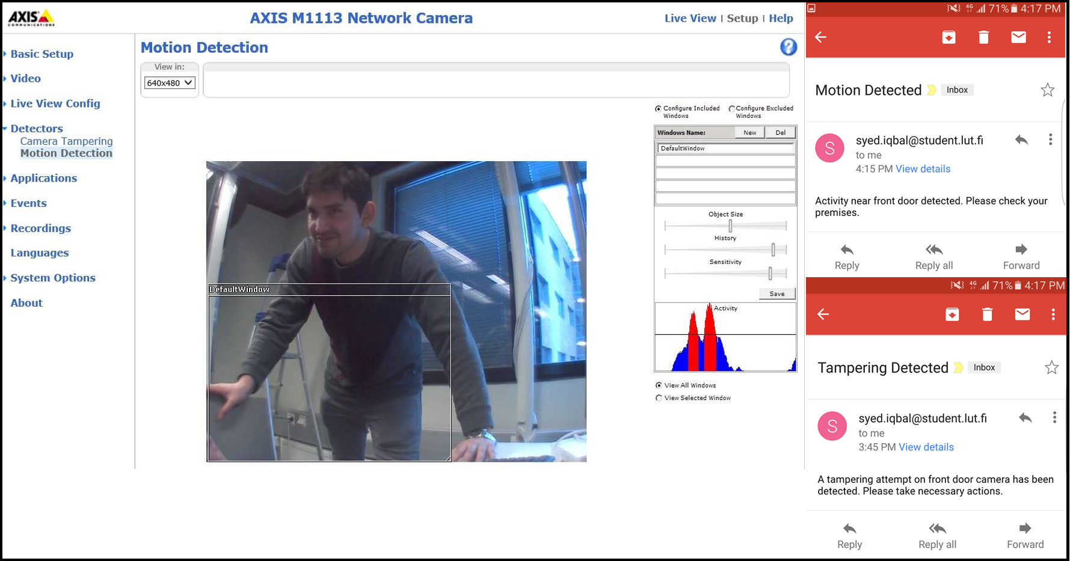Click importance marker next to Motion Detected

tap(931, 90)
